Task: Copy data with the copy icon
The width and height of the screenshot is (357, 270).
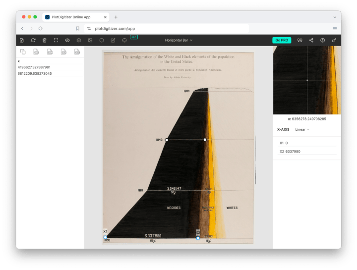Action: [x=23, y=52]
